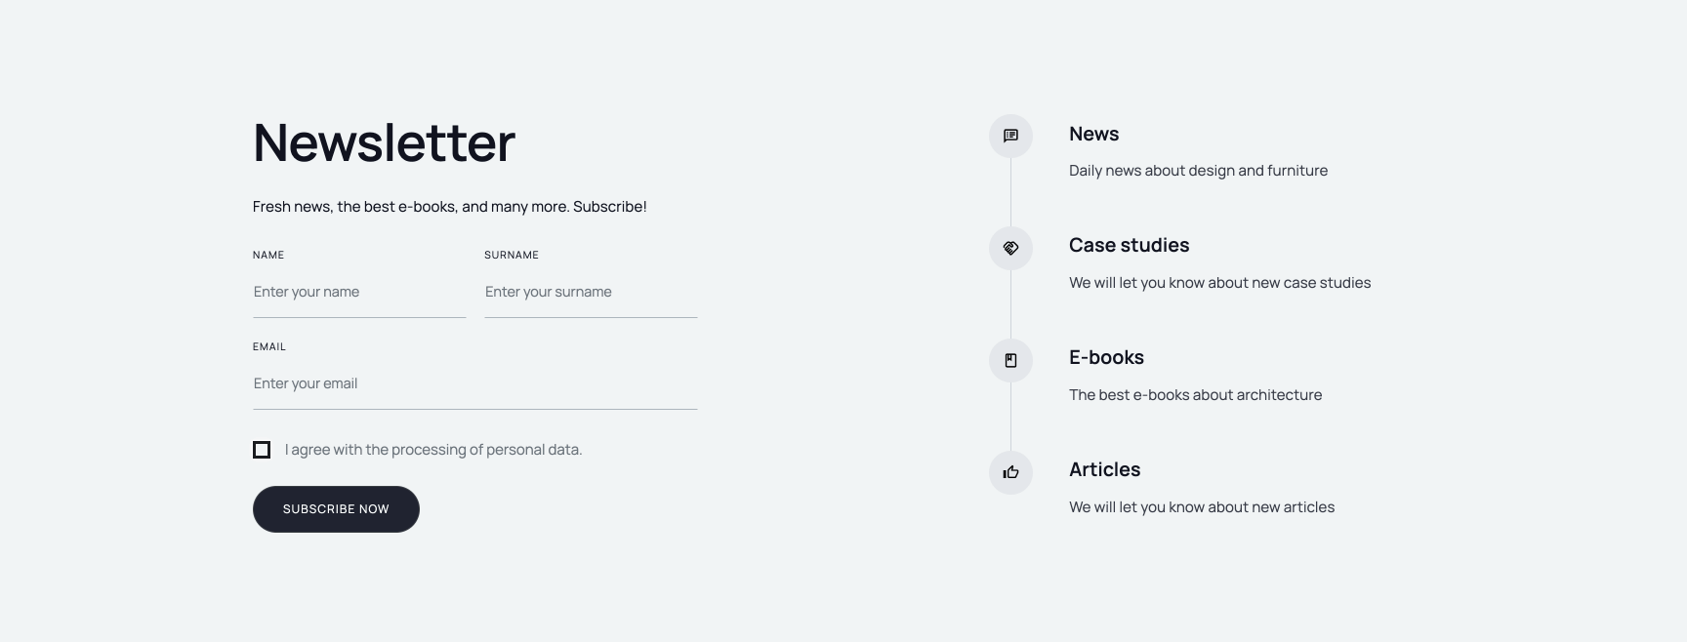The height and width of the screenshot is (642, 1687).
Task: Click the SURNAME field label
Action: pos(512,255)
